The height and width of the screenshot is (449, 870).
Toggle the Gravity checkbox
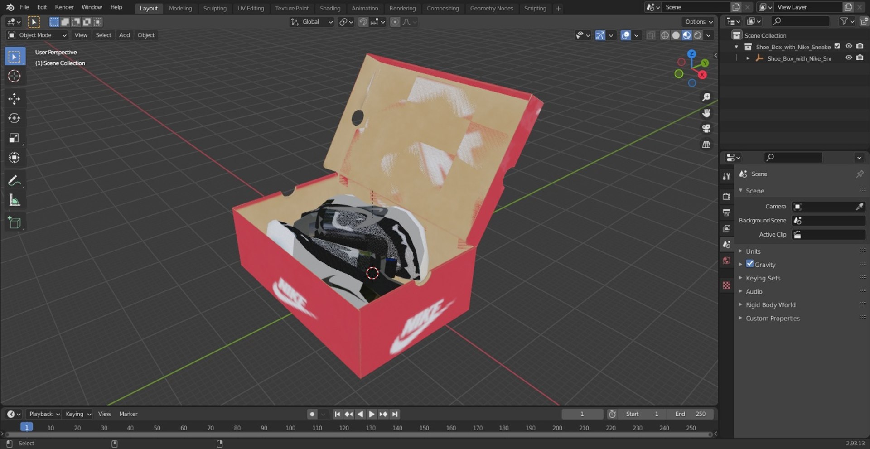click(x=750, y=264)
